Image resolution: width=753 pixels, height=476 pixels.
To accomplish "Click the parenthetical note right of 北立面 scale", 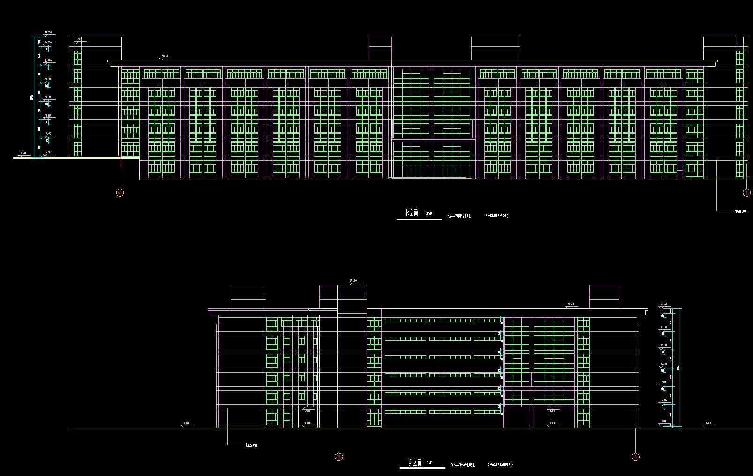I will click(x=477, y=216).
